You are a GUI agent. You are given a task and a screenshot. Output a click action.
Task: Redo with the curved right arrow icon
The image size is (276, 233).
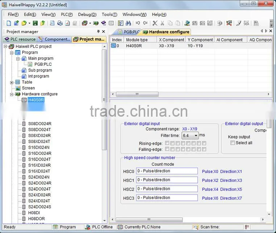point(145,23)
